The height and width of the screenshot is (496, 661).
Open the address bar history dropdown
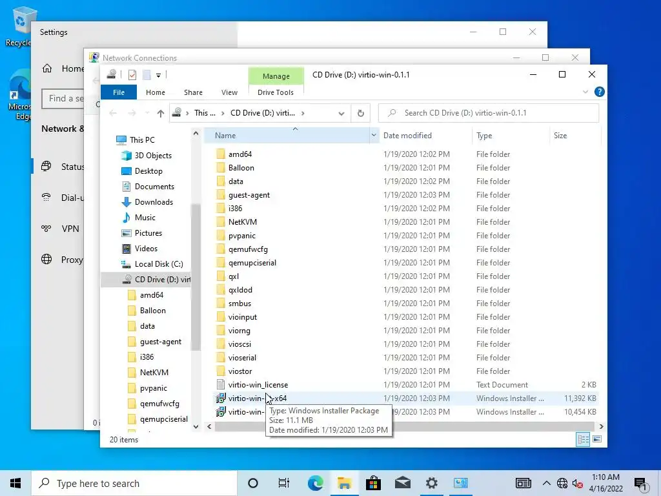pos(341,113)
